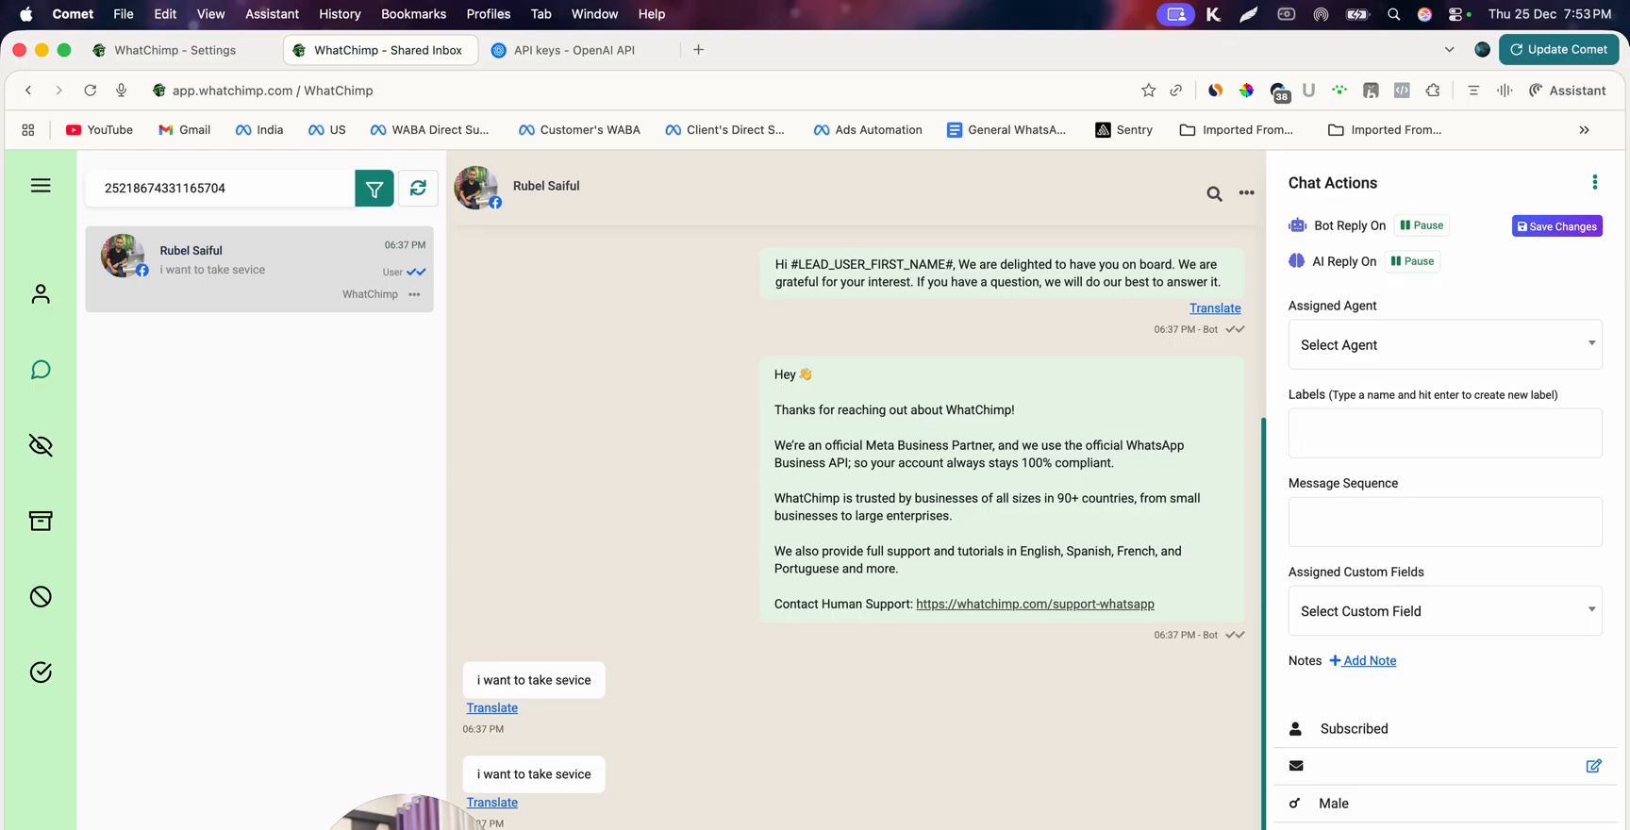This screenshot has height=830, width=1630.
Task: Click the conversation search input field
Action: pos(221,189)
